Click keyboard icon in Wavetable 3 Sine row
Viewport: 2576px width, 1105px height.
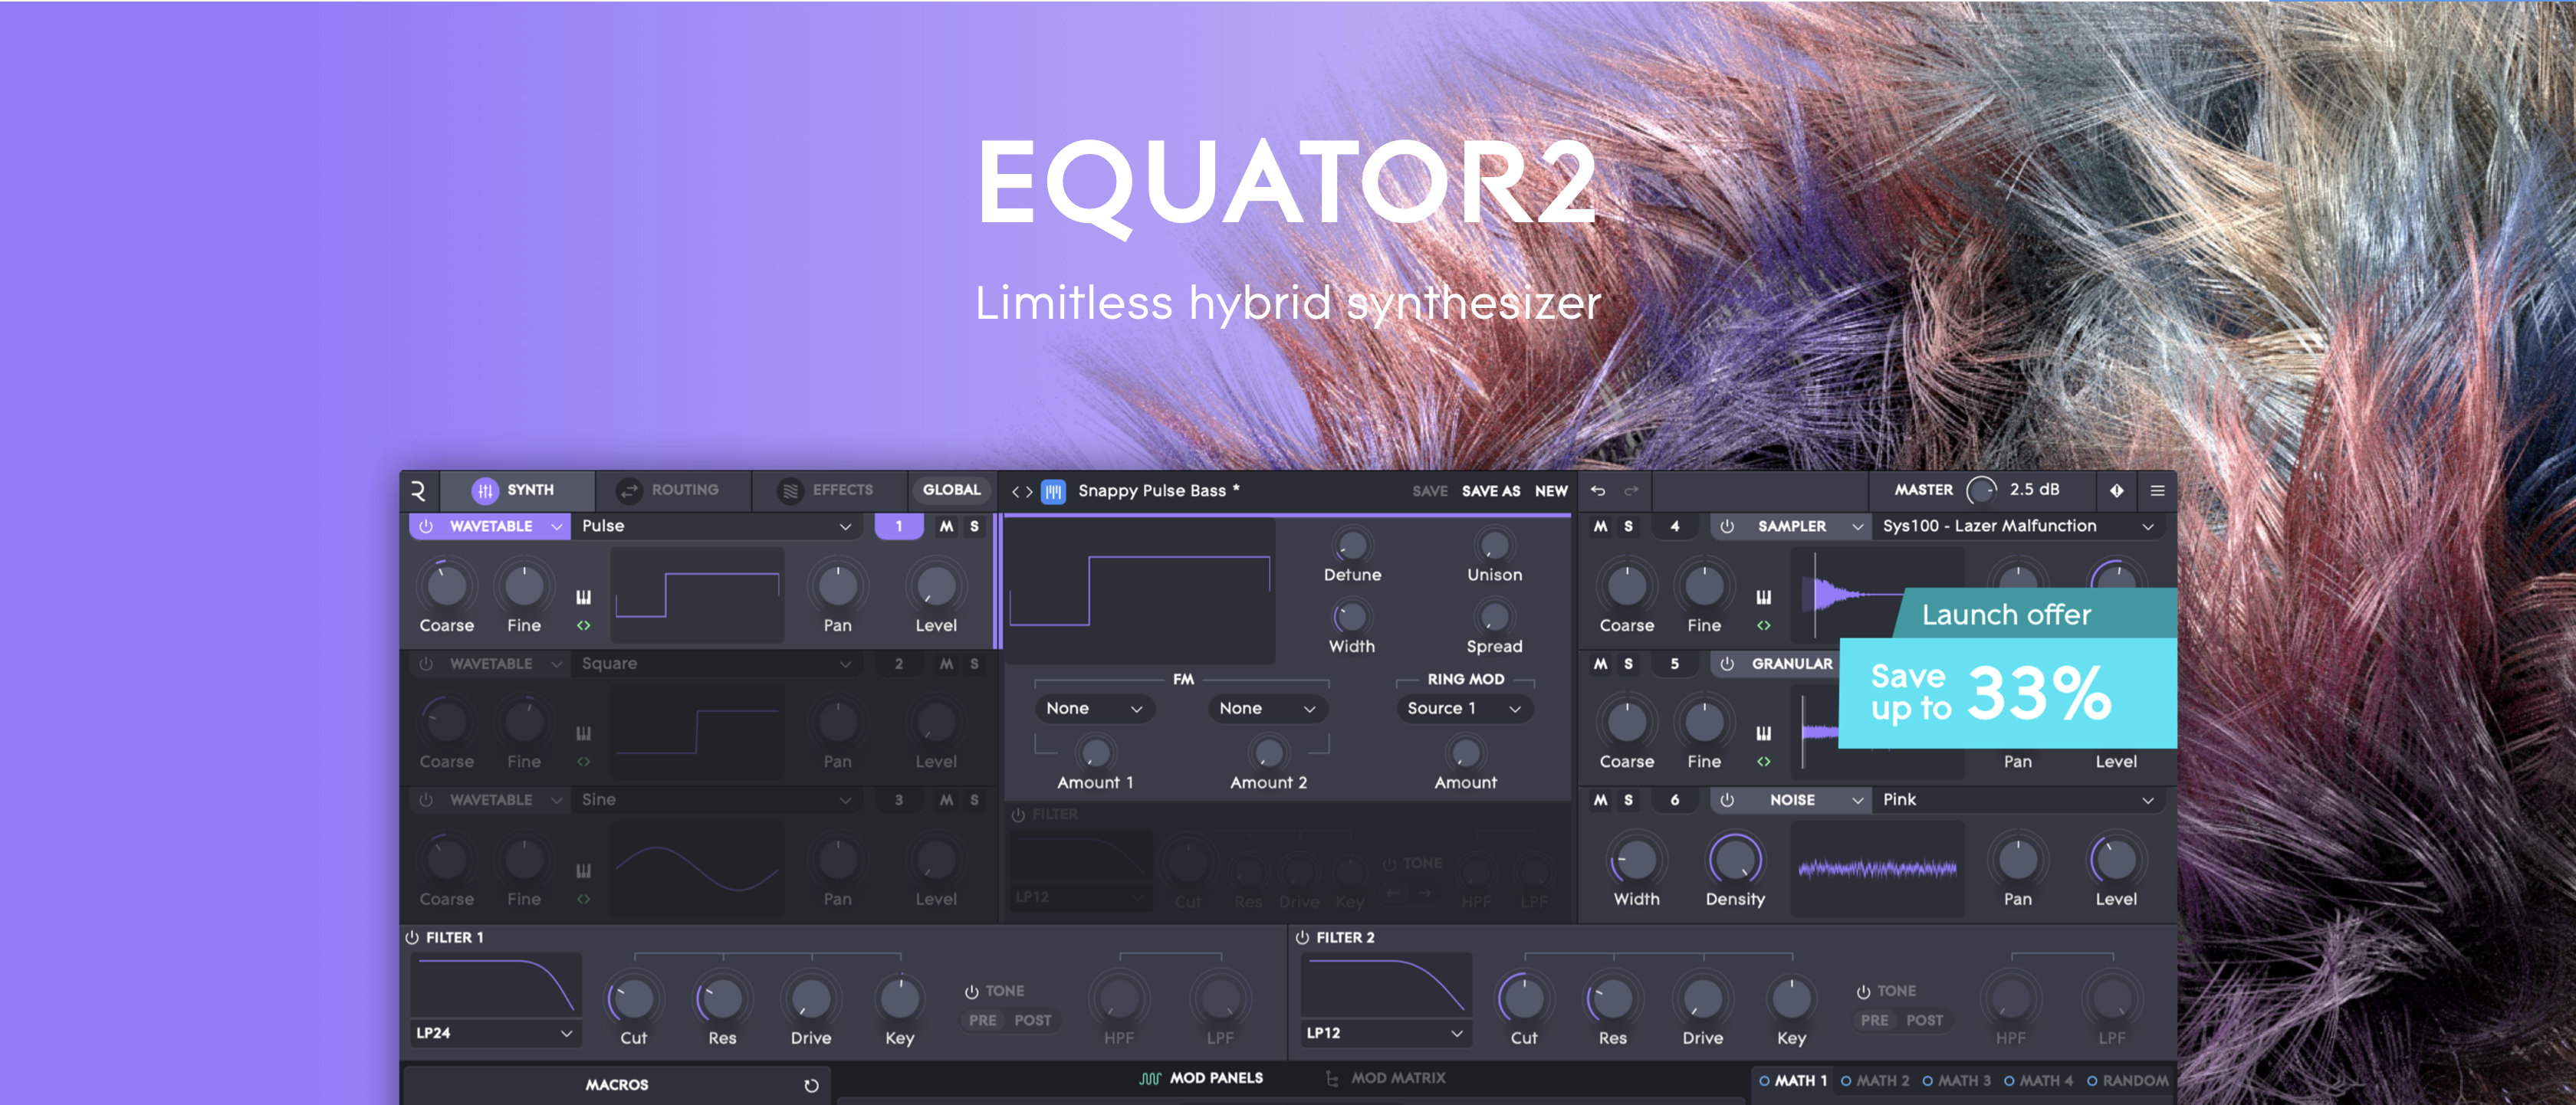pyautogui.click(x=583, y=871)
